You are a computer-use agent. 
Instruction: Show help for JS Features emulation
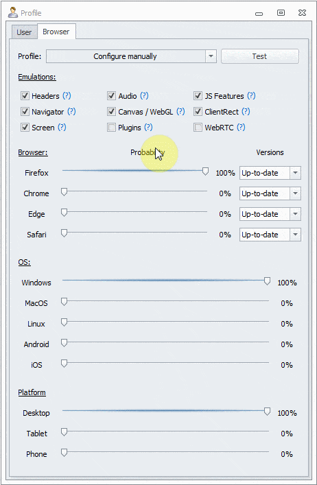coord(251,96)
